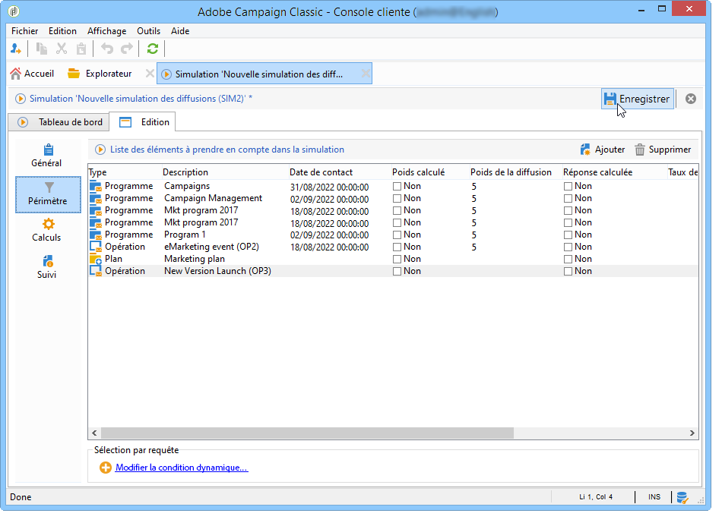Sort by the Description column header
Image resolution: width=722 pixels, height=526 pixels.
coord(225,172)
